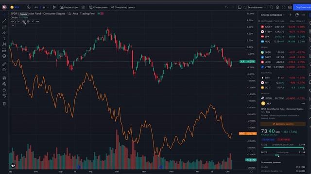The image size is (311, 174).
Task: Collapse the indicator legend arrow
Action: click(x=13, y=26)
